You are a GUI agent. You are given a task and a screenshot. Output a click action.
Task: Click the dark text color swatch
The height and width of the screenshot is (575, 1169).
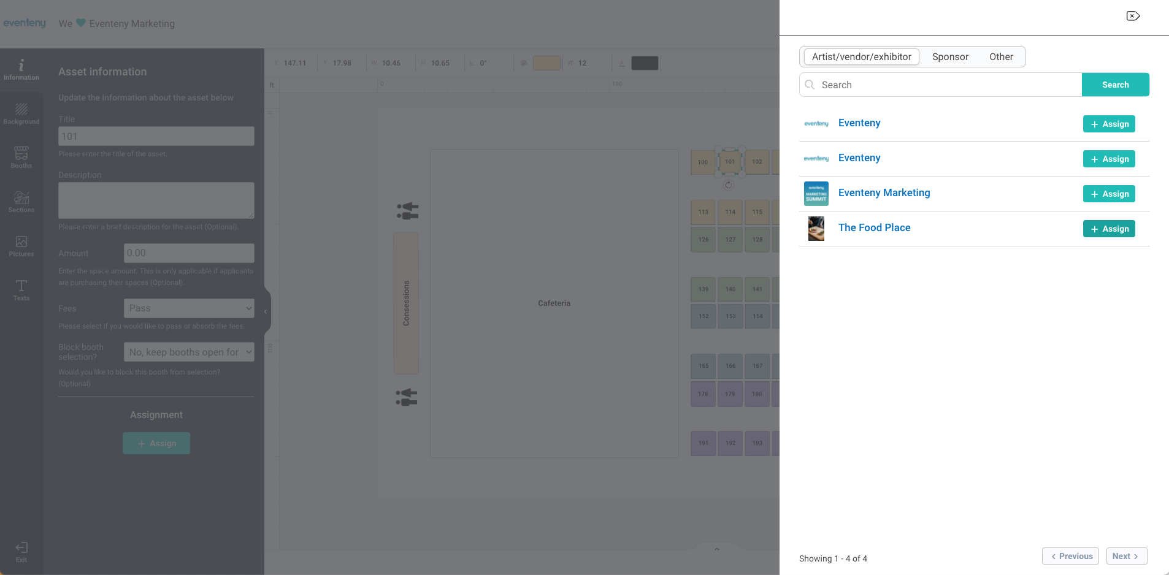645,63
